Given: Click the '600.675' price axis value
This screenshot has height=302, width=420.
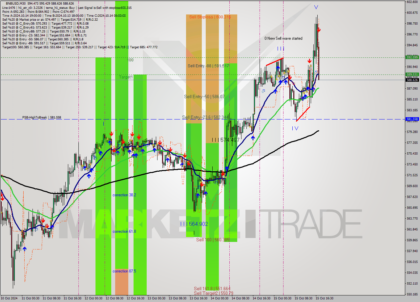Looking at the screenshot, I should tap(412, 12).
